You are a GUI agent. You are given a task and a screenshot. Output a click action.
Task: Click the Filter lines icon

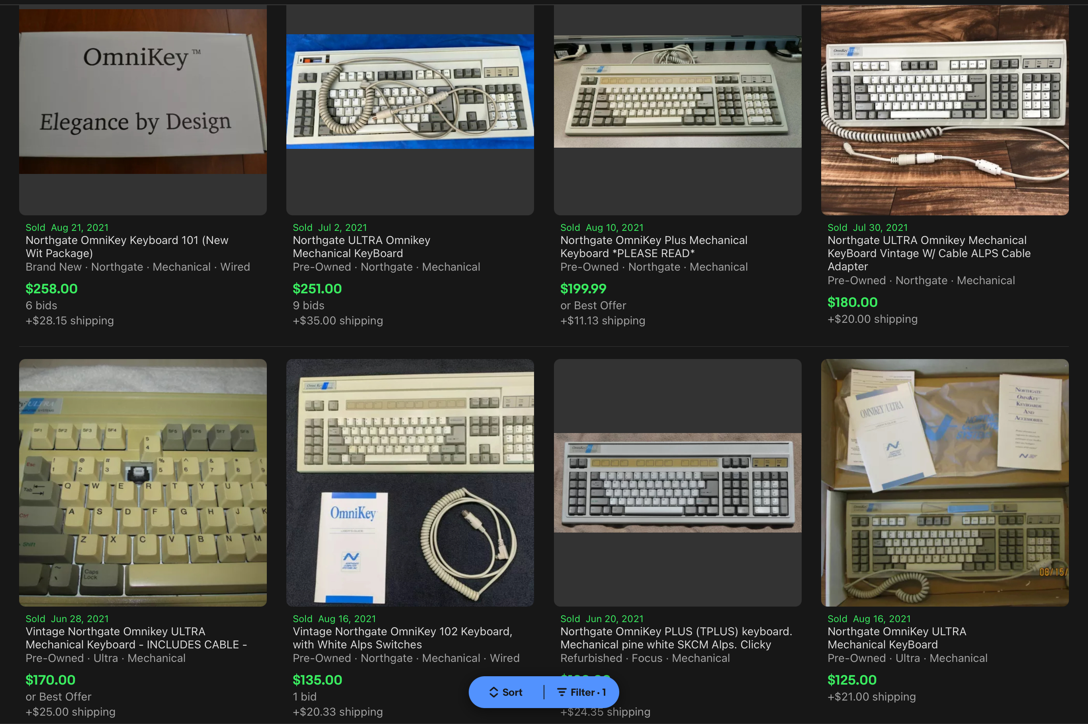562,692
